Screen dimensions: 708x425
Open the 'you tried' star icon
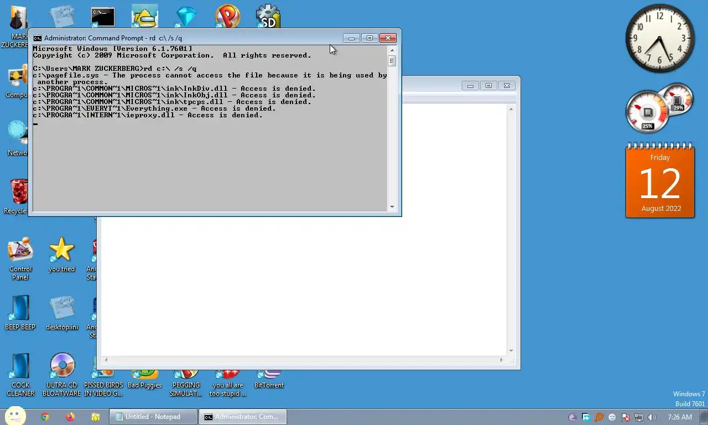[x=61, y=255]
